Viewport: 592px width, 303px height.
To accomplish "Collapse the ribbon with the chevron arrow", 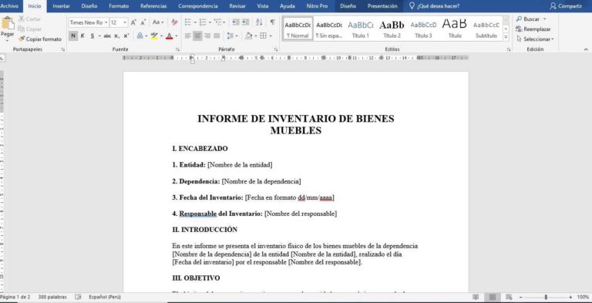I will pyautogui.click(x=586, y=49).
